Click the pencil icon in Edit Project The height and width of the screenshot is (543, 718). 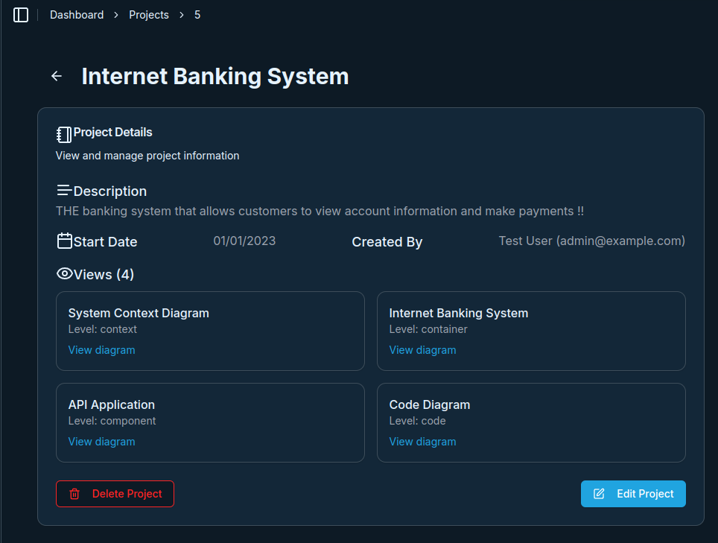[x=599, y=494]
